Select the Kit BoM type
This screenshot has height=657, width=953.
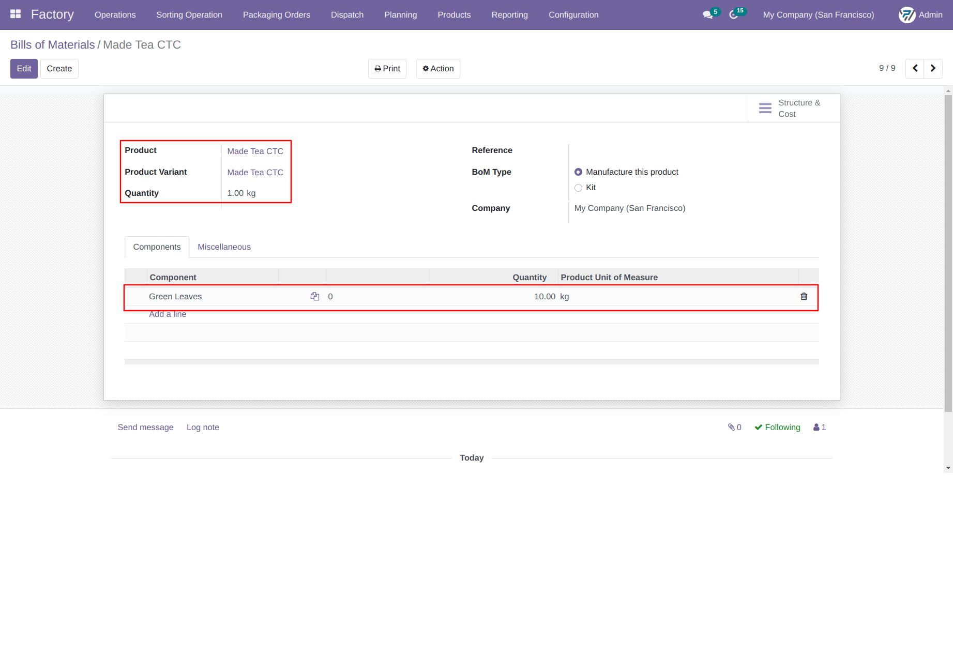[x=578, y=188]
